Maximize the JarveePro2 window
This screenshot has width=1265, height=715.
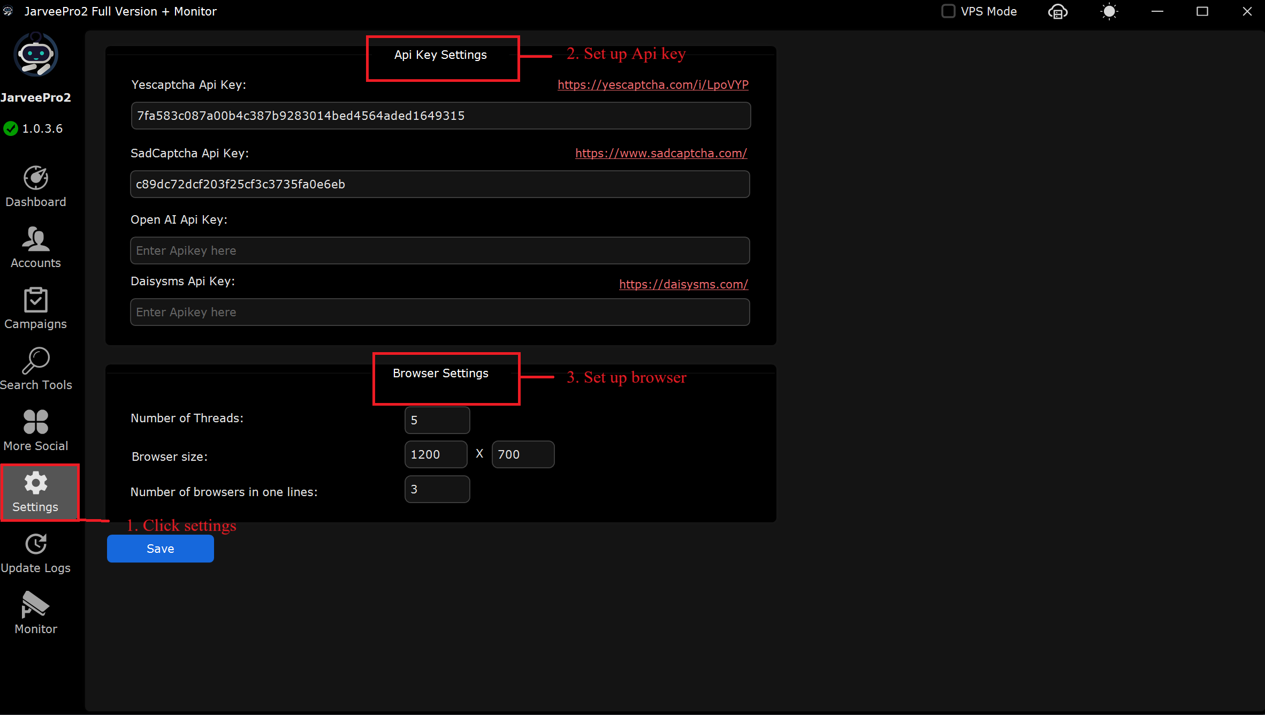tap(1202, 11)
